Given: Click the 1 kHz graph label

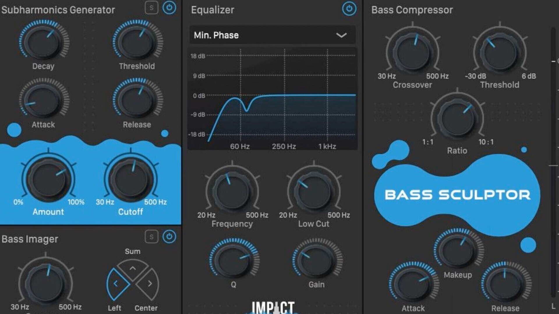Looking at the screenshot, I should coord(327,146).
